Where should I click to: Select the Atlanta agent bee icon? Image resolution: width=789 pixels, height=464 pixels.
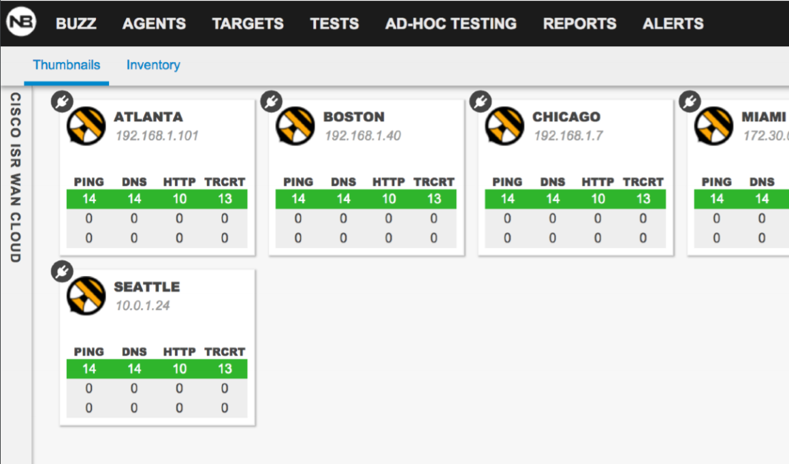86,126
